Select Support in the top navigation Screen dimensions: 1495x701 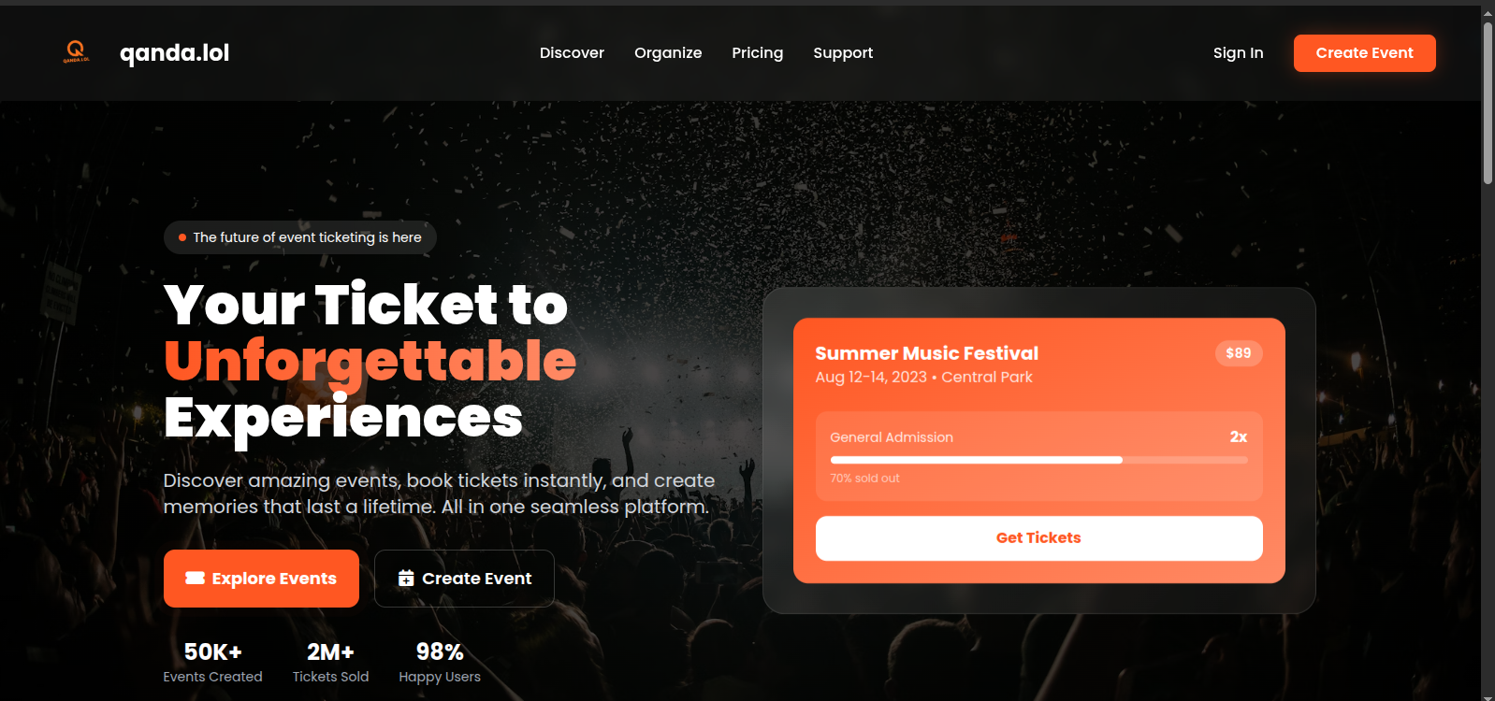point(843,53)
